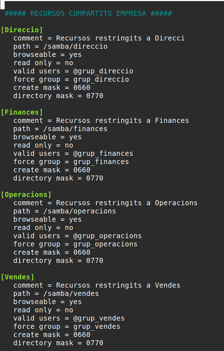Image resolution: width=224 pixels, height=351 pixels.
Task: Place cursor on path /samba/finances line
Action: click(60, 129)
